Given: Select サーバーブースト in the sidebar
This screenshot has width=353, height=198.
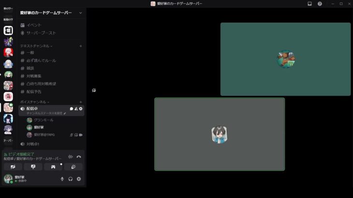Looking at the screenshot, I should (x=41, y=33).
